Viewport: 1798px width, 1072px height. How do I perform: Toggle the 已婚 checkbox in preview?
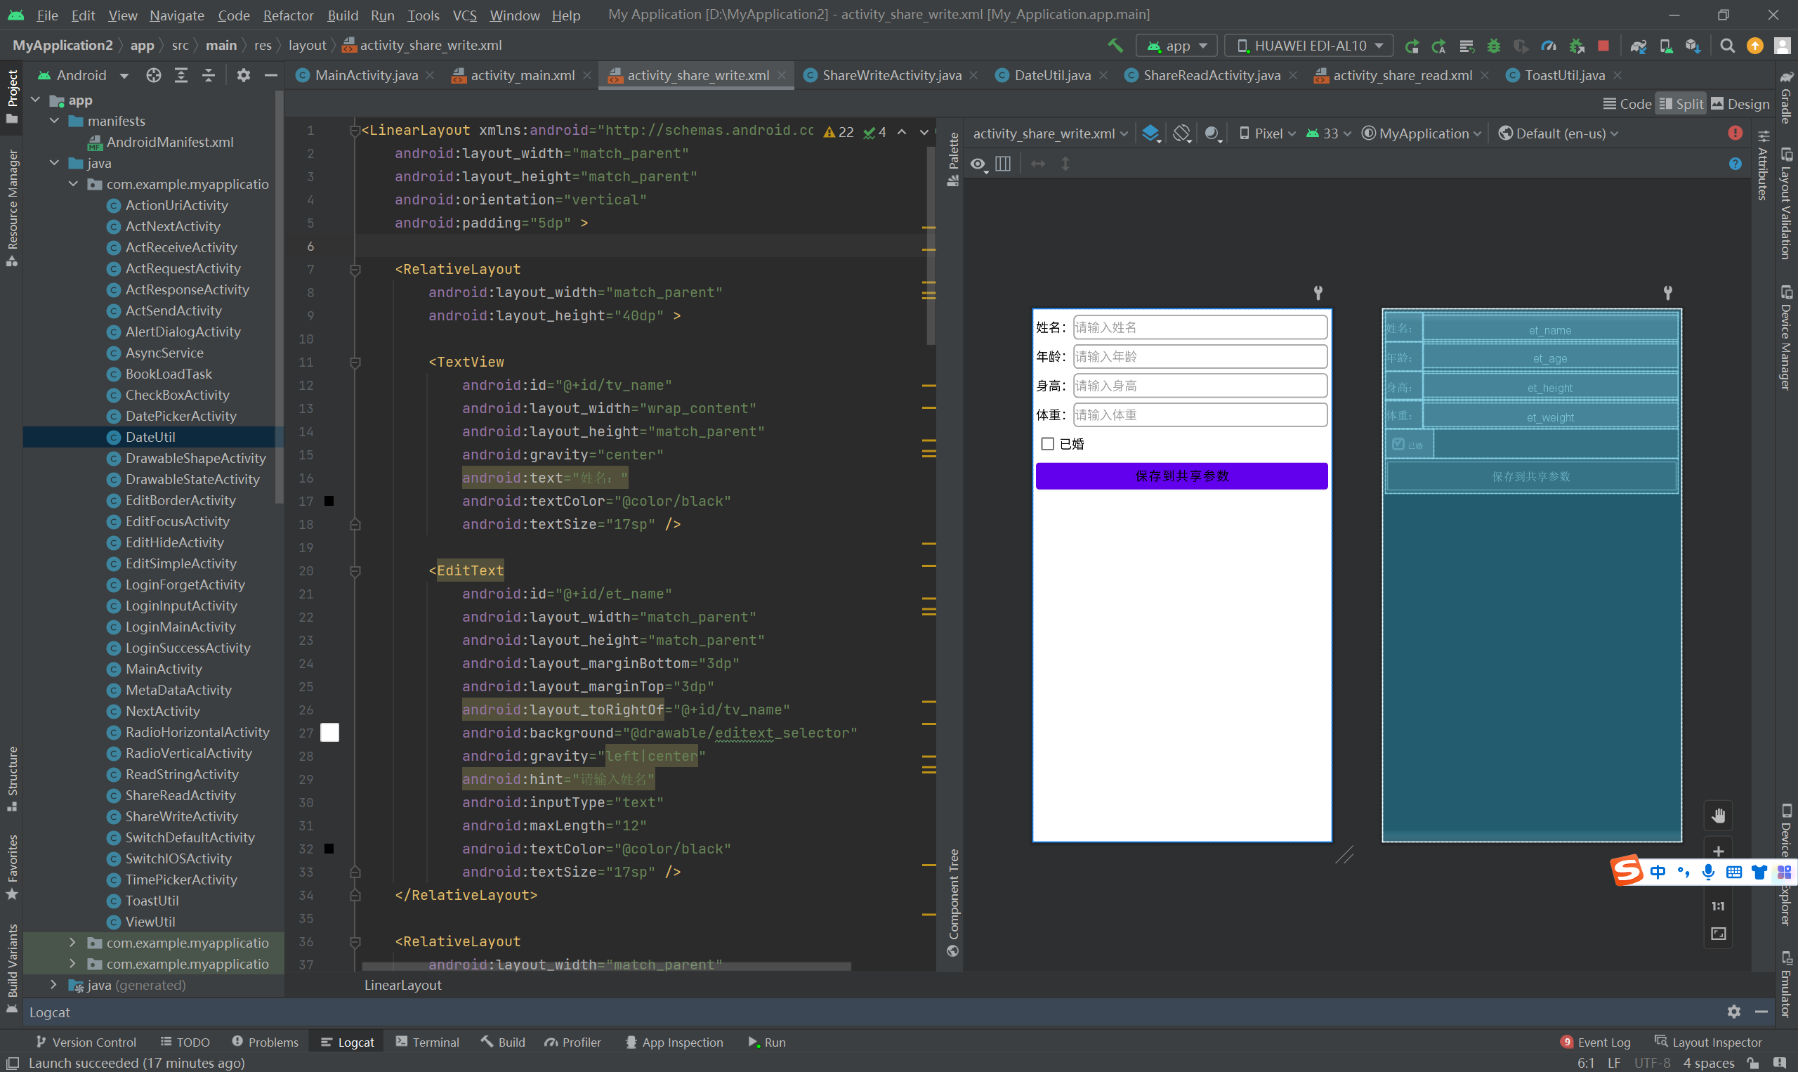tap(1047, 443)
